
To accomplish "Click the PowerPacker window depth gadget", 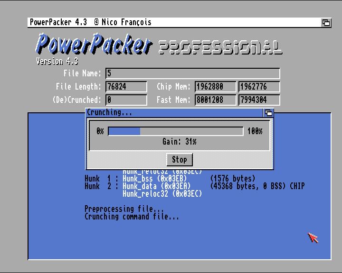I will pos(326,22).
